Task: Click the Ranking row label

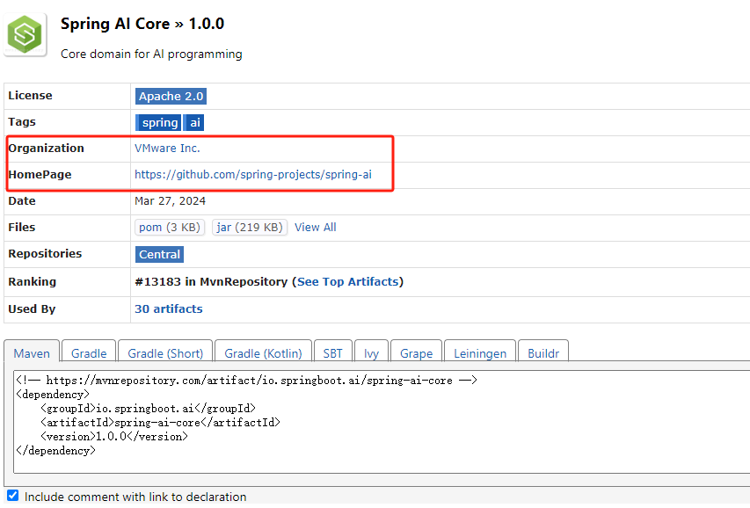Action: 32,282
